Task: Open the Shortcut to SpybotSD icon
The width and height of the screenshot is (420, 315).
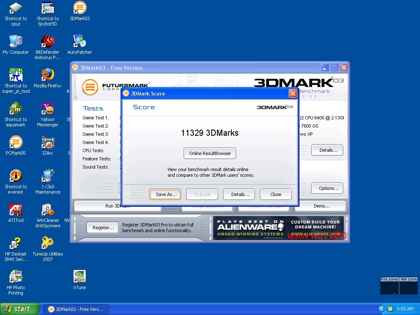Action: pyautogui.click(x=48, y=14)
